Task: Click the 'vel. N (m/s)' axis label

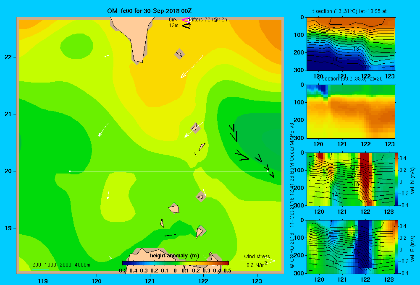Action: (x=412, y=181)
